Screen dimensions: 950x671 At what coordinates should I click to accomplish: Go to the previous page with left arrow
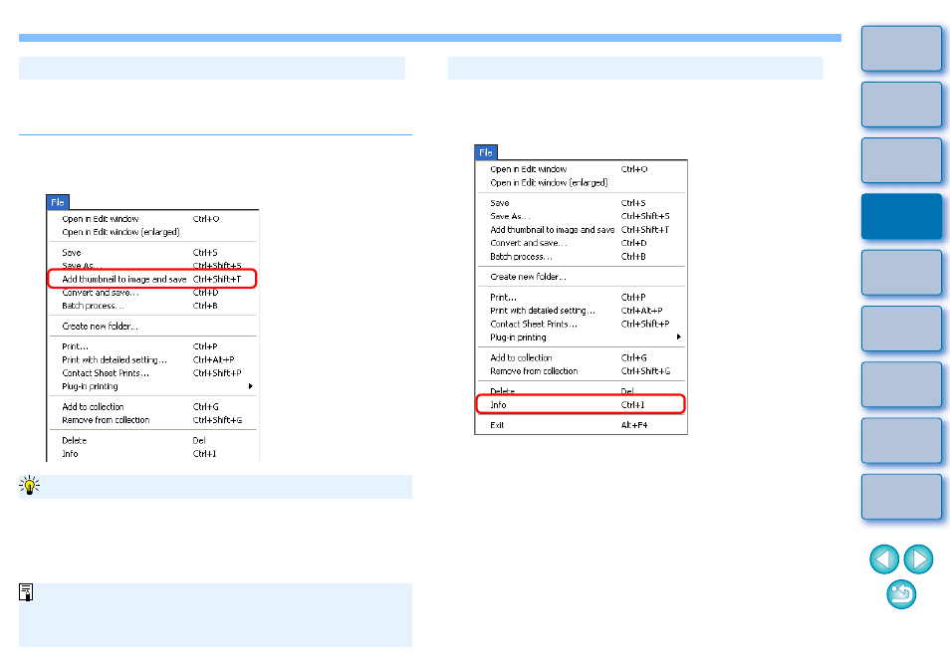click(x=884, y=559)
